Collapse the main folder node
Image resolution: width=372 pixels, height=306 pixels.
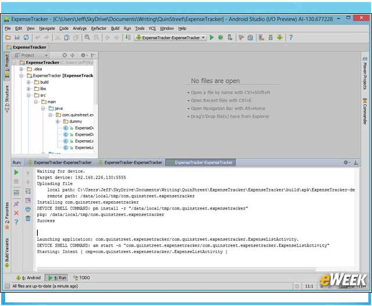tap(35, 102)
